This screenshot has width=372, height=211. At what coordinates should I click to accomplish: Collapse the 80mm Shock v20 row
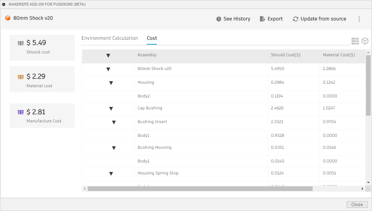(x=108, y=69)
